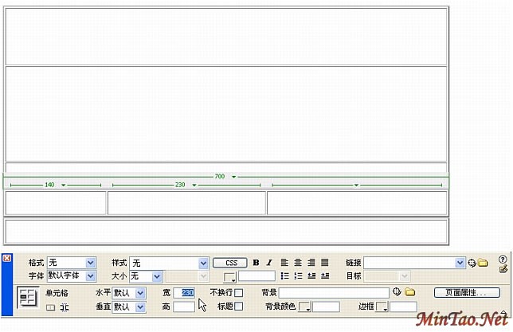Open the 水平 horizontal alignment dropdown

140,293
